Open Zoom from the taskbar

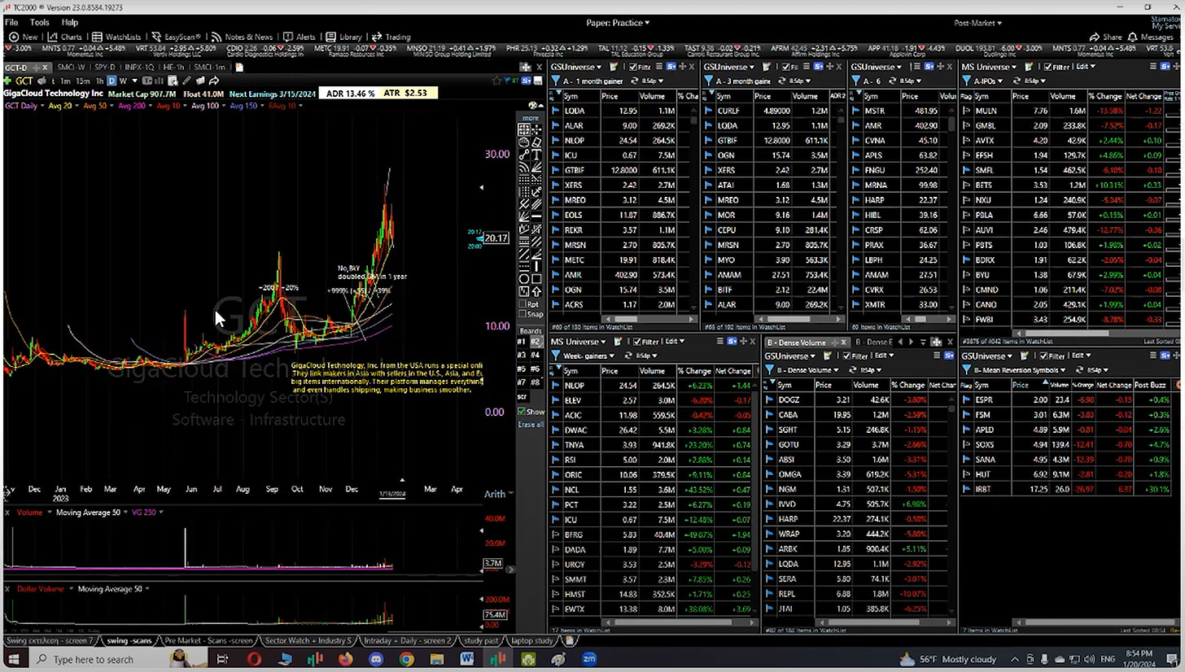[588, 659]
